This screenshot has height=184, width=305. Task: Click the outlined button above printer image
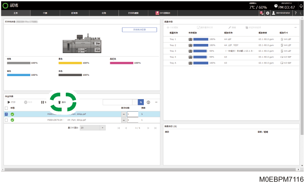139,30
